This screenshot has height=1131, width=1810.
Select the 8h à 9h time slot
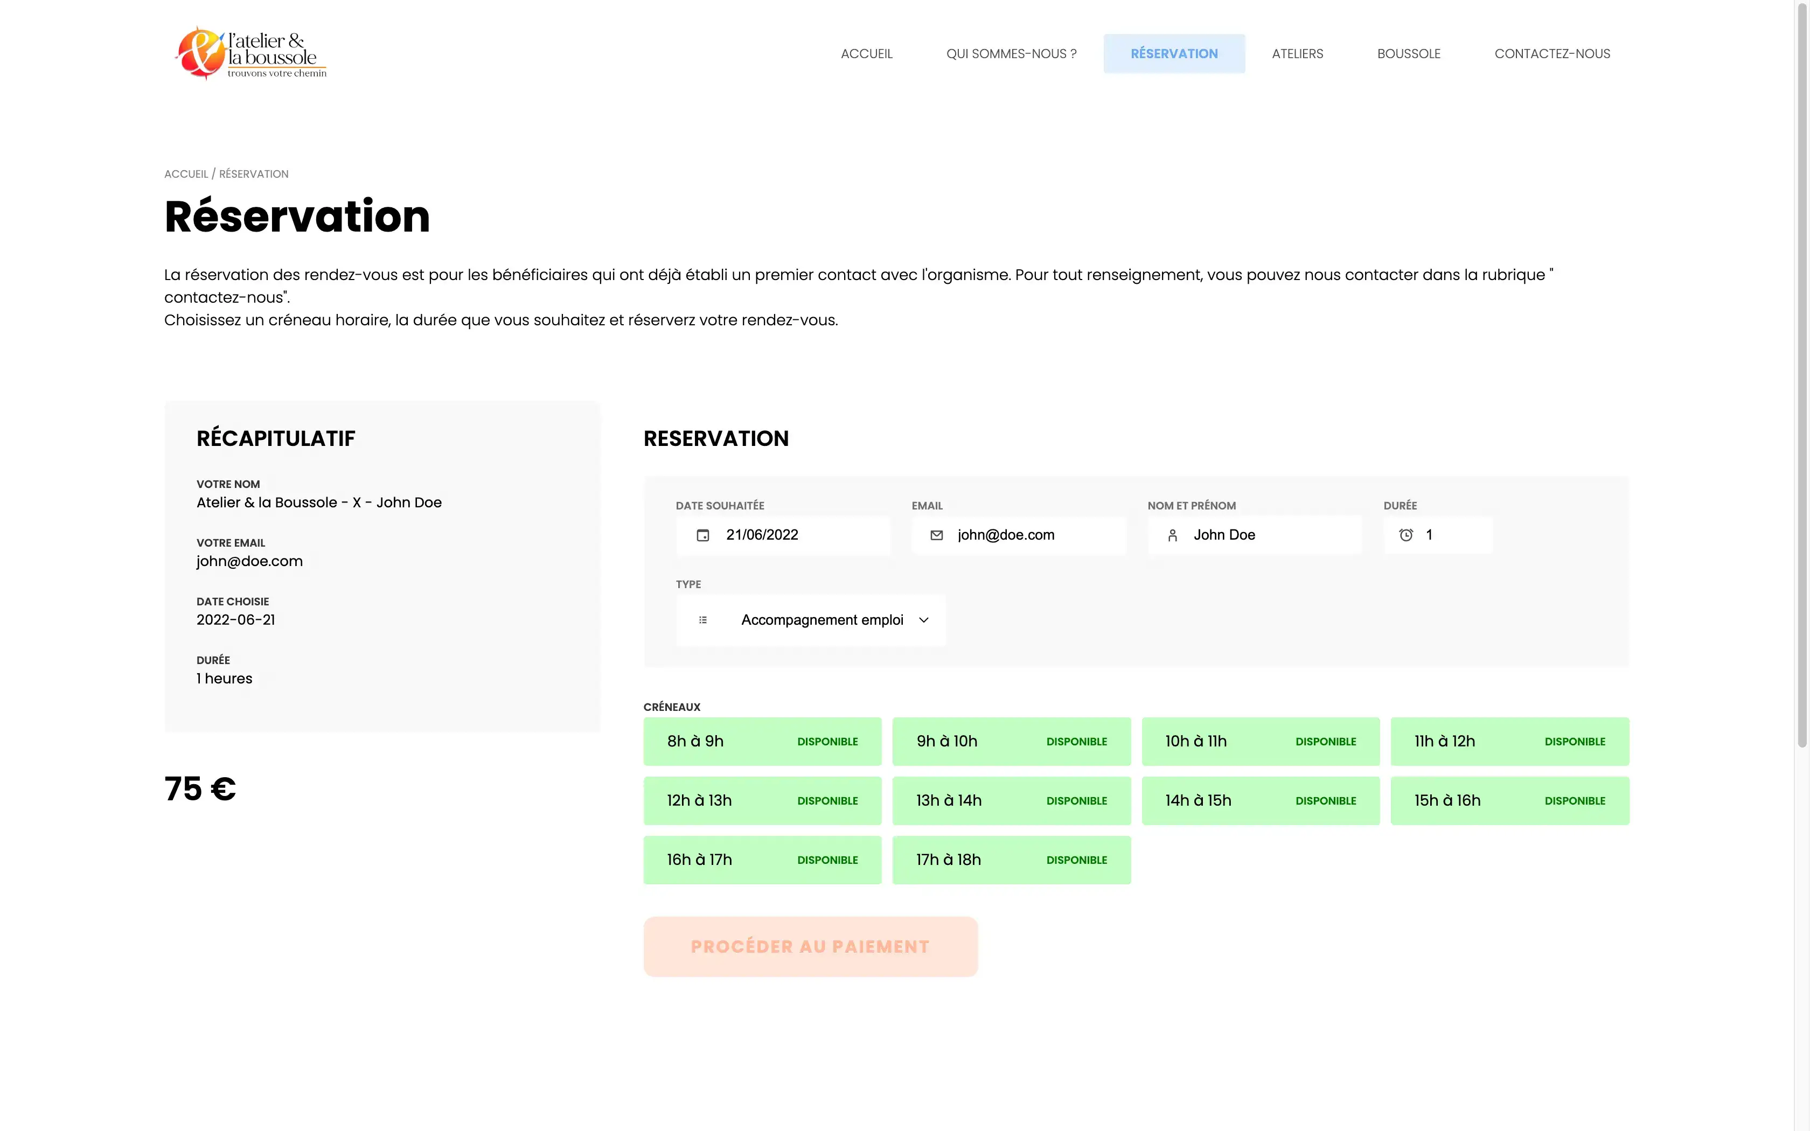pos(761,741)
